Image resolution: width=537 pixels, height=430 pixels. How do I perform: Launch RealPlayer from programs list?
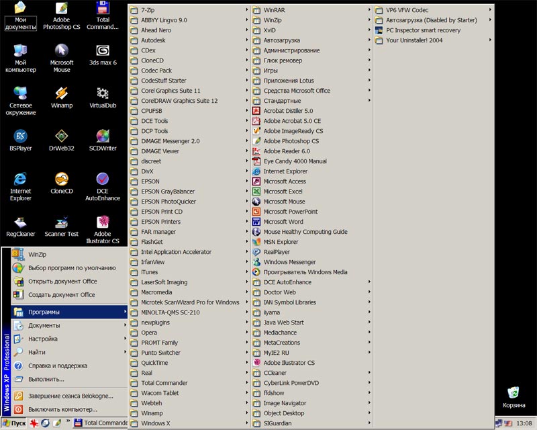pos(311,252)
